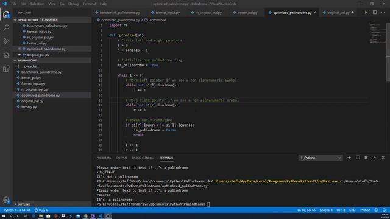The image size is (390, 219).
Task: Open the File menu
Action: coord(13,4)
